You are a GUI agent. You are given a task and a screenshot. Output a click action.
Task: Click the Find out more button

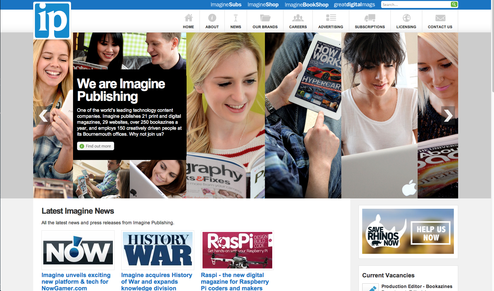point(96,146)
